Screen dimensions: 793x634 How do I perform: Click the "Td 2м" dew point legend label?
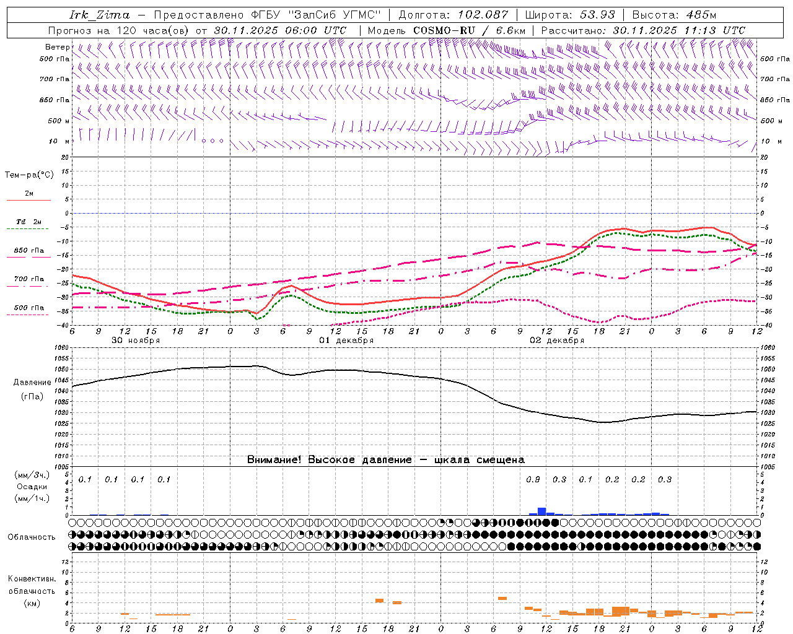(29, 222)
